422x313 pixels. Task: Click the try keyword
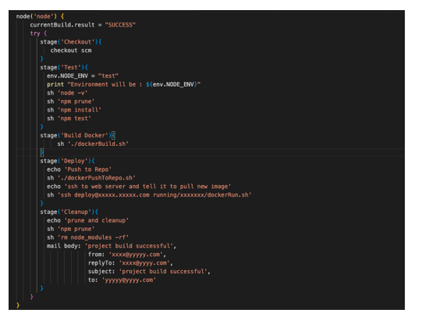35,34
